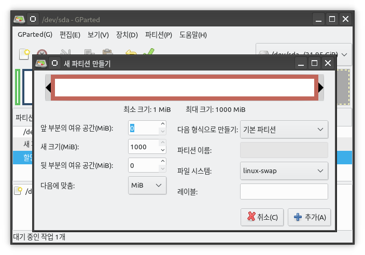Click the 앞 부분의 여유 공간 input field

(144, 127)
